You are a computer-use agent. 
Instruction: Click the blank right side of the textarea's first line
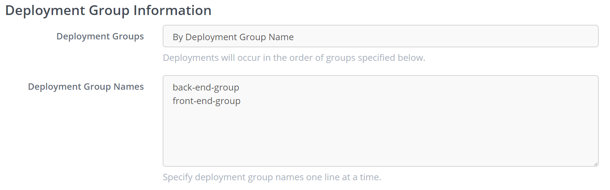pyautogui.click(x=452, y=87)
